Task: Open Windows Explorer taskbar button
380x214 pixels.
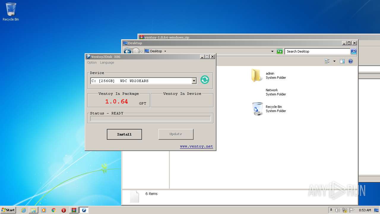Action: pos(34,210)
